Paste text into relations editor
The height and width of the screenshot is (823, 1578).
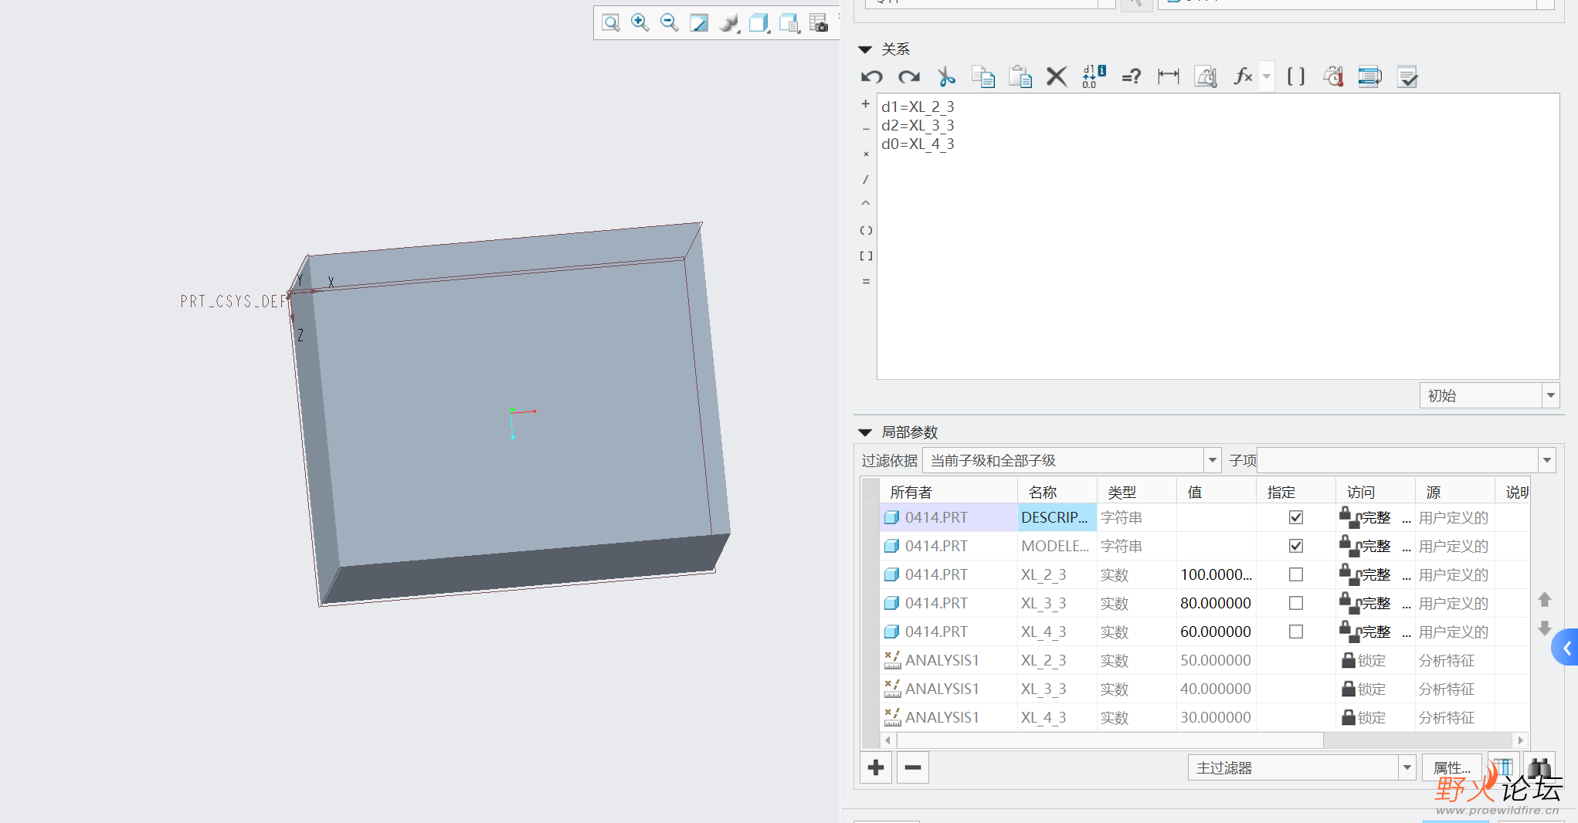pyautogui.click(x=1020, y=76)
